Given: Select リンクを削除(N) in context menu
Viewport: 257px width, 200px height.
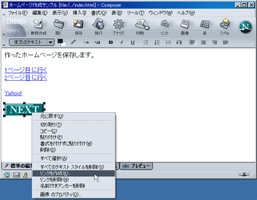Looking at the screenshot, I should 74,179.
